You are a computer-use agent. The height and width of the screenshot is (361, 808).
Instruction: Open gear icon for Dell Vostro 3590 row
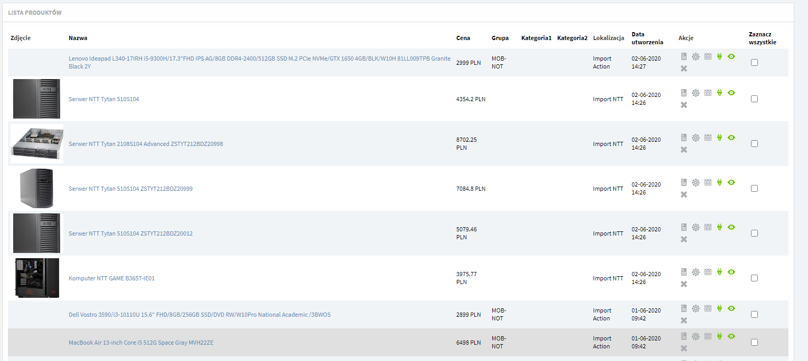[x=696, y=308]
